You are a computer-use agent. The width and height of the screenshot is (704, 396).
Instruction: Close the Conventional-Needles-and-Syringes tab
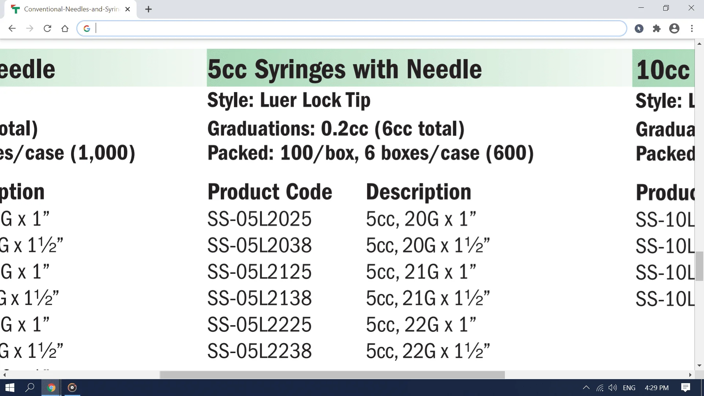[128, 10]
